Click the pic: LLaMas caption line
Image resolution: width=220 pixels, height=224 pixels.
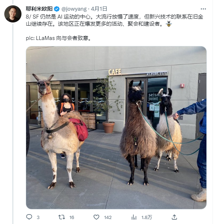tap(58, 38)
